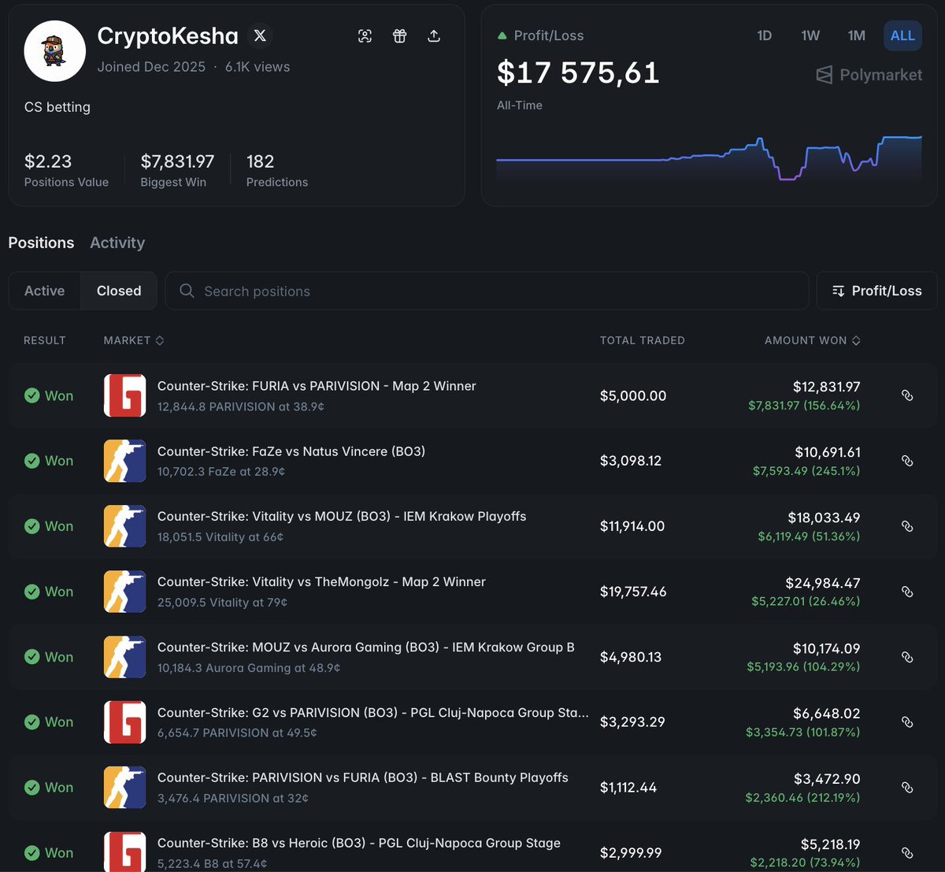
Task: Open the Activity tab
Action: [x=117, y=243]
